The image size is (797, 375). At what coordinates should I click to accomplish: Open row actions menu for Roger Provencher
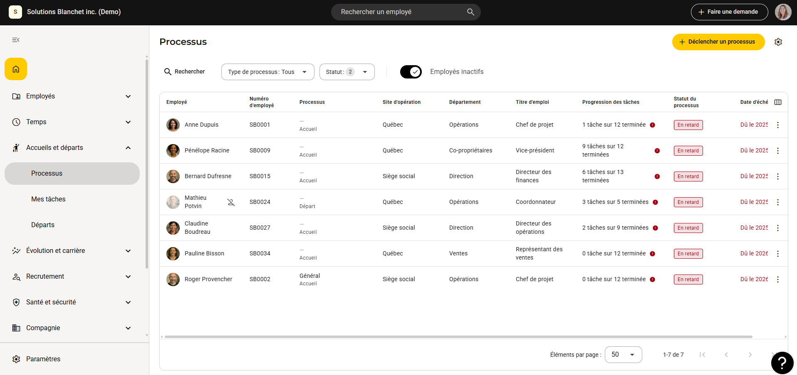coord(778,279)
